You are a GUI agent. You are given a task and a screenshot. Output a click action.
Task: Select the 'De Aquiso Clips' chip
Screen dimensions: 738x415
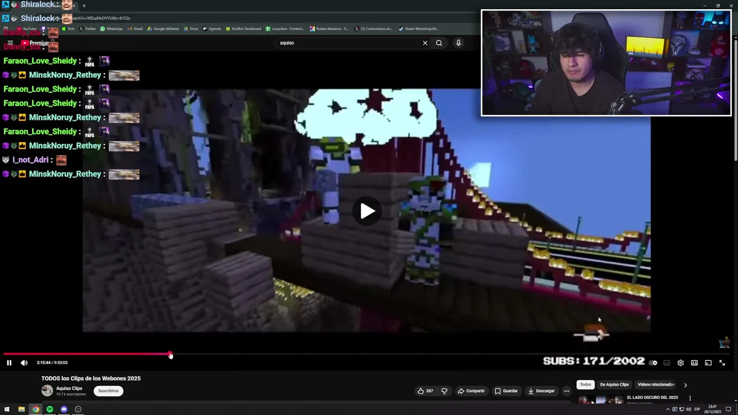[614, 384]
